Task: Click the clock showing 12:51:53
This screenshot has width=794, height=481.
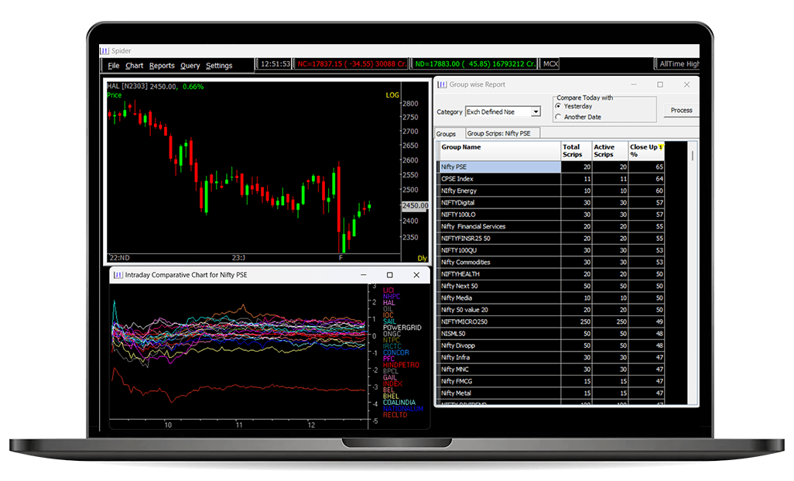Action: 276,64
